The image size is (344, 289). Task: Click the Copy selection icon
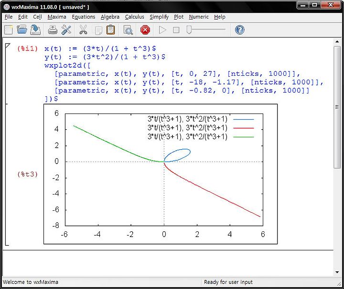point(98,30)
